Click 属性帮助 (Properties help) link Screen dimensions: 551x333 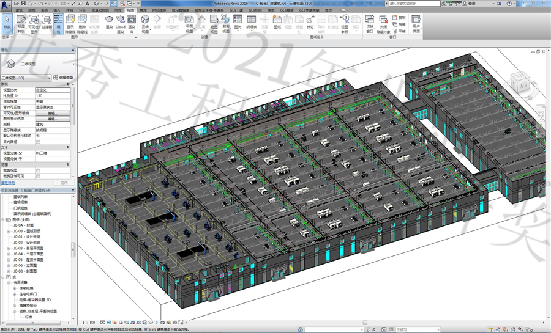point(8,183)
